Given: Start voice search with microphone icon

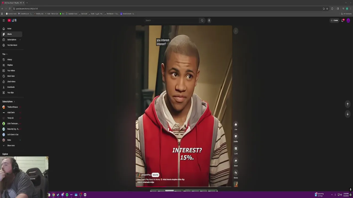Looking at the screenshot, I should tap(209, 20).
